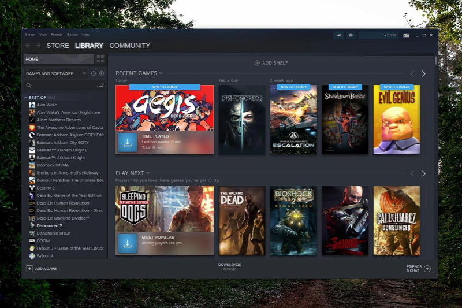Open the Friends menu
The height and width of the screenshot is (308, 462).
(x=57, y=35)
